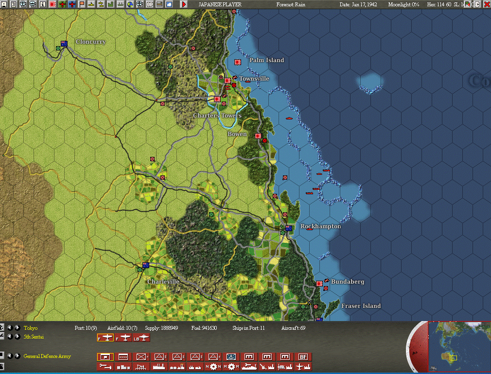Image resolution: width=491 pixels, height=374 pixels.
Task: Open the weather cloud toolbar icon
Action: [x=169, y=4]
